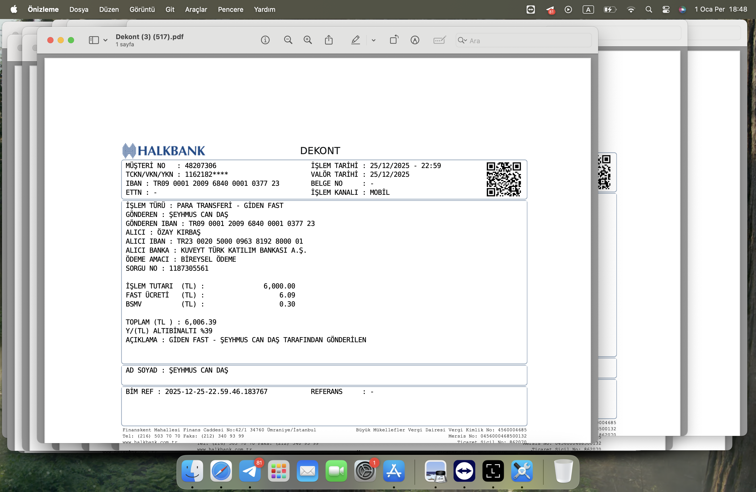The width and height of the screenshot is (756, 492).
Task: Open Preview from the Dock
Action: tap(436, 471)
